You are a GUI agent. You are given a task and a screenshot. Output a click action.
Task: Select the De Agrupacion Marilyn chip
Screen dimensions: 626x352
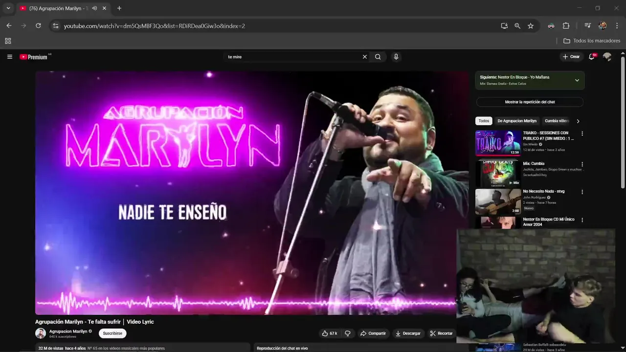click(517, 121)
